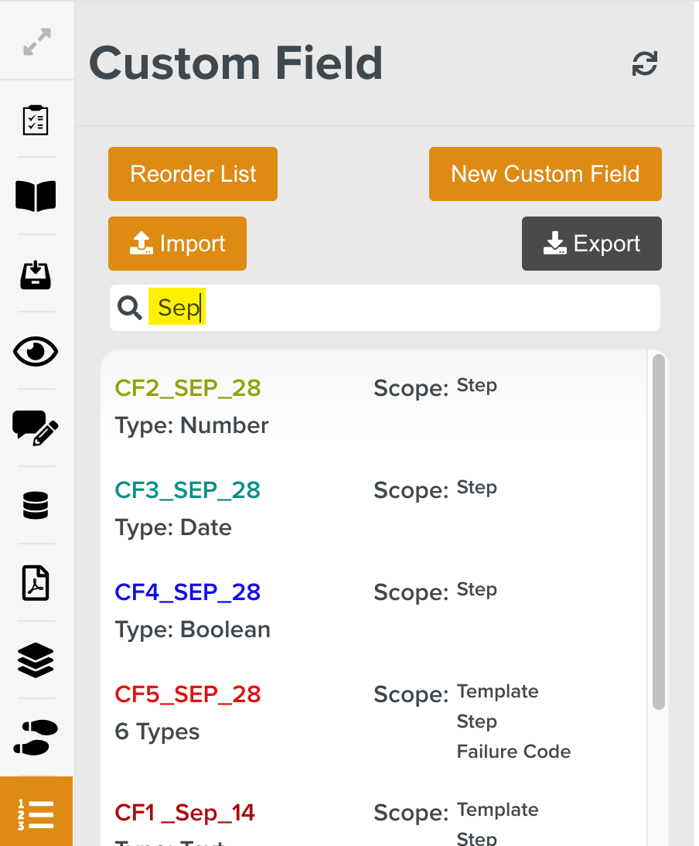The image size is (699, 846).
Task: Select the eye preview icon in sidebar
Action: [x=36, y=351]
